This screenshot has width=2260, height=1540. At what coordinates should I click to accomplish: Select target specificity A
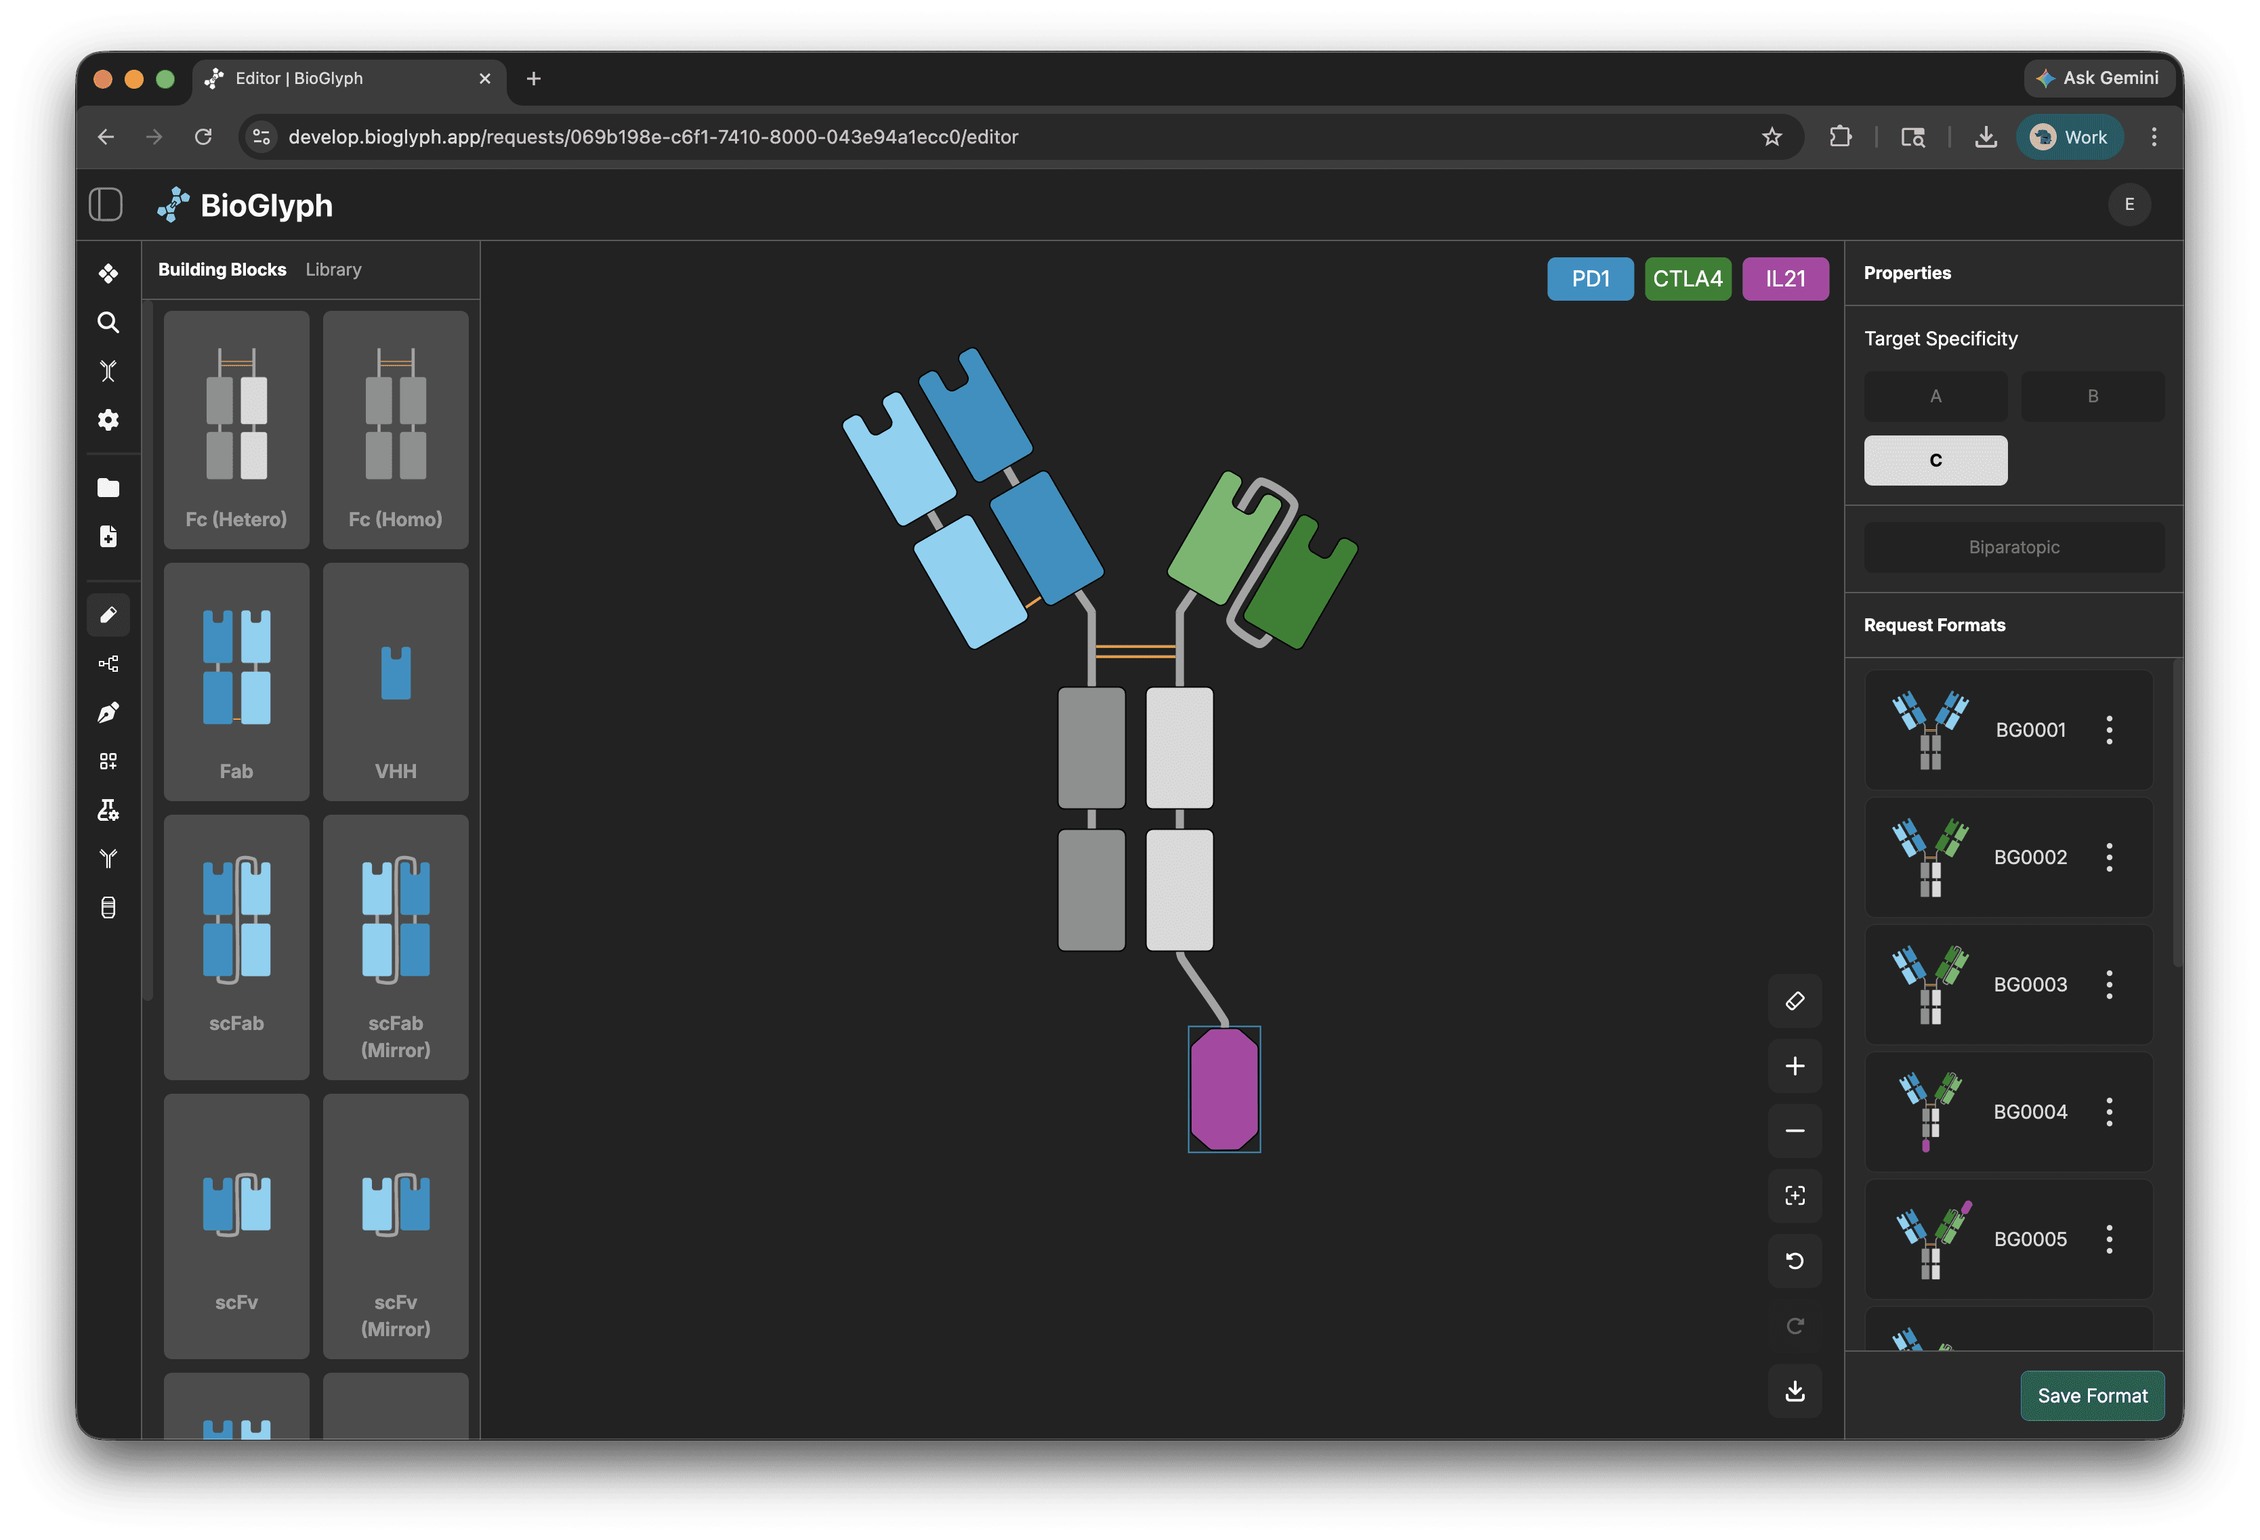coord(1935,395)
